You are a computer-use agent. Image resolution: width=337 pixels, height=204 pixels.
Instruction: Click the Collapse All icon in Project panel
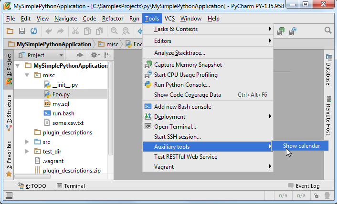(80, 55)
